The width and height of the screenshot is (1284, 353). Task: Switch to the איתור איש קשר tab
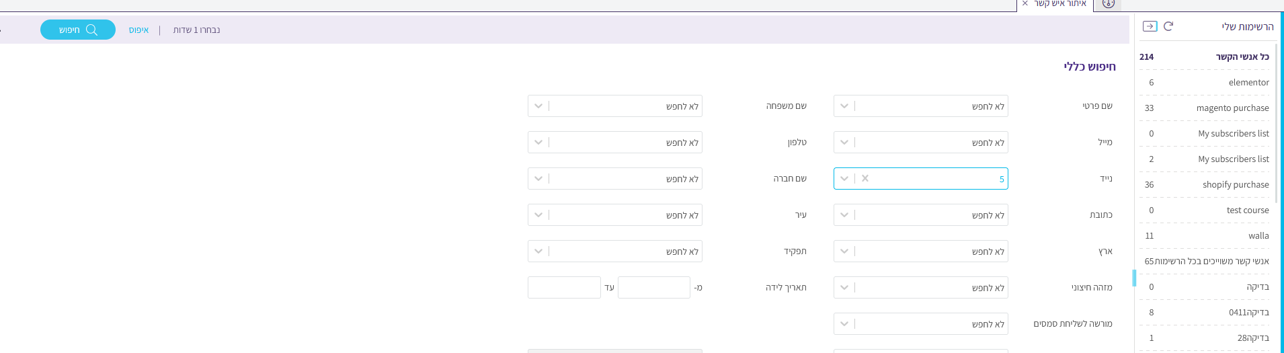pyautogui.click(x=1060, y=4)
